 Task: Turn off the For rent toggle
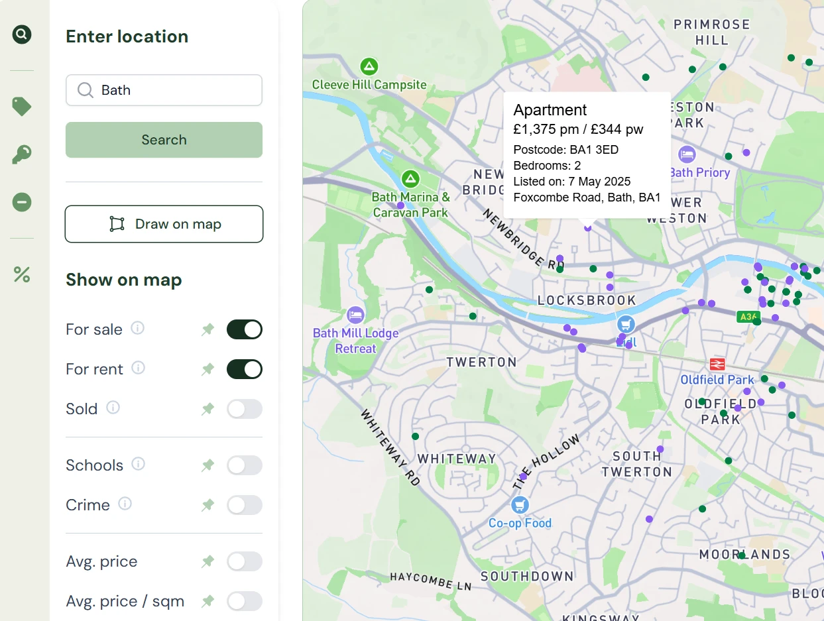pos(245,369)
